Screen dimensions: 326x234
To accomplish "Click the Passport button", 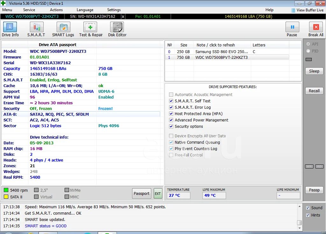I will pos(141,194).
